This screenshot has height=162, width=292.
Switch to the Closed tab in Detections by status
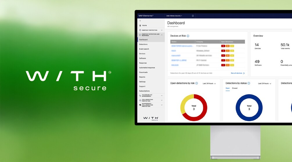tap(234, 88)
